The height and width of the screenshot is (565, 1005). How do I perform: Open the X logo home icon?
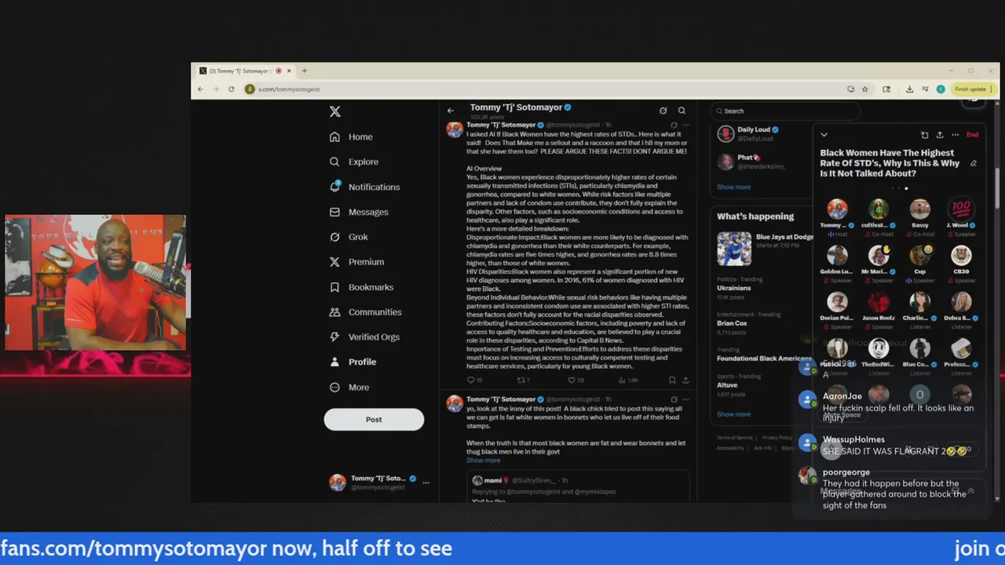click(x=335, y=111)
